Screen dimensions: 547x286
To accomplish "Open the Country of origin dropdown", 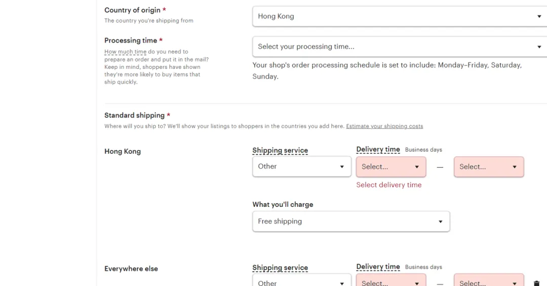I will point(399,16).
